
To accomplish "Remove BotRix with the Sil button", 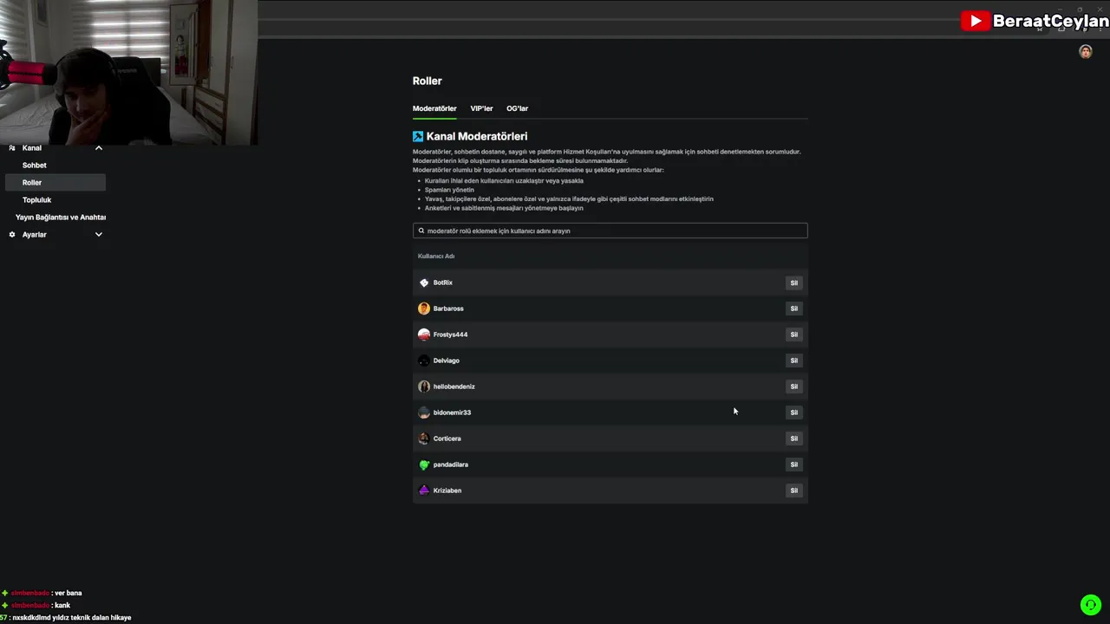I will pyautogui.click(x=793, y=283).
